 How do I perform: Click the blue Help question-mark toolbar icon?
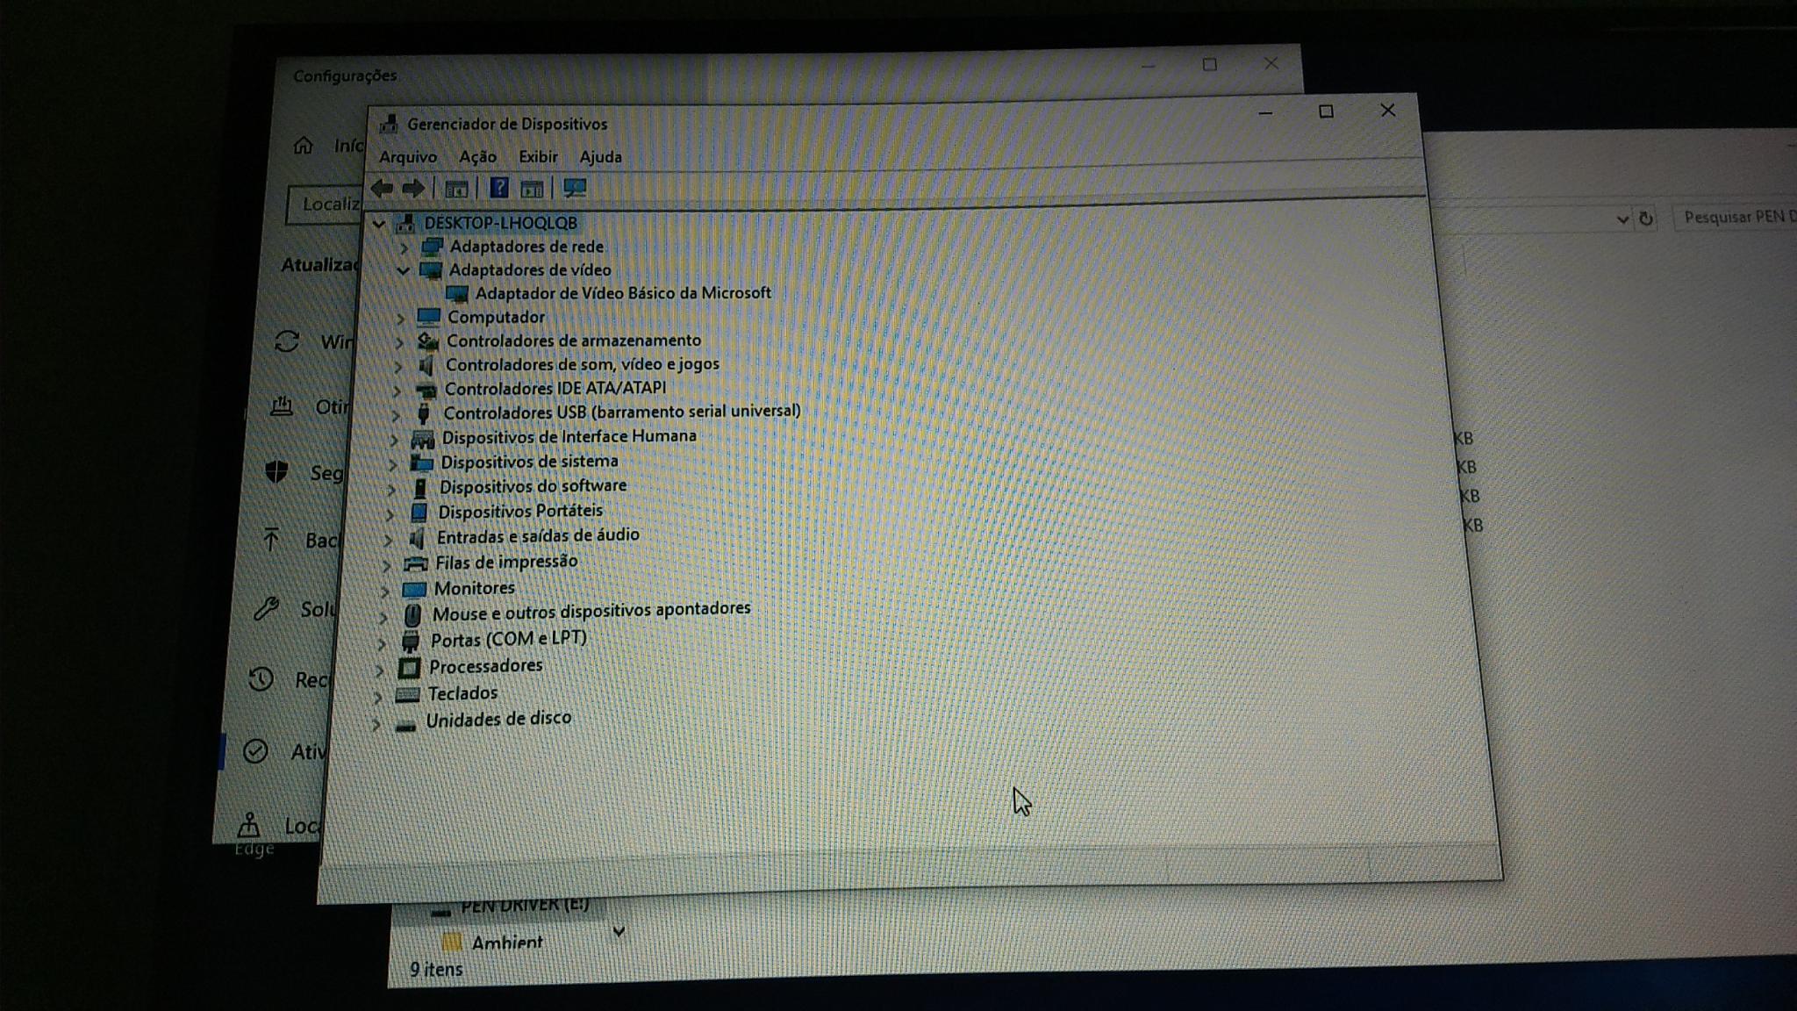pos(498,188)
